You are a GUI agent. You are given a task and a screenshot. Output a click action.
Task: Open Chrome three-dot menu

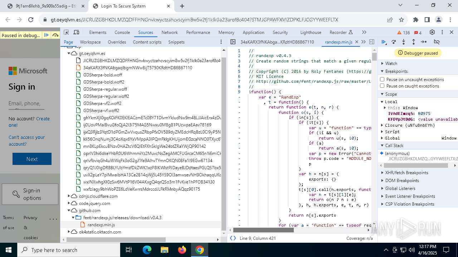(450, 20)
